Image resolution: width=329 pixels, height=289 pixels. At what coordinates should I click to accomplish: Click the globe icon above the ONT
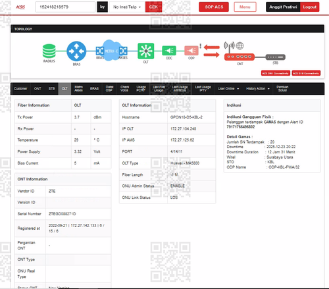(x=240, y=45)
